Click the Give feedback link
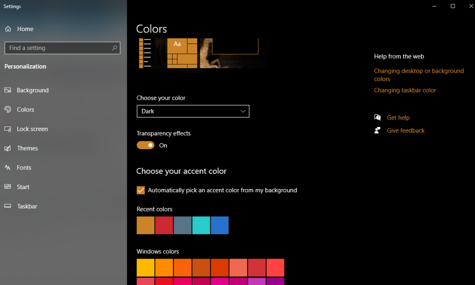475x285 pixels. tap(405, 130)
